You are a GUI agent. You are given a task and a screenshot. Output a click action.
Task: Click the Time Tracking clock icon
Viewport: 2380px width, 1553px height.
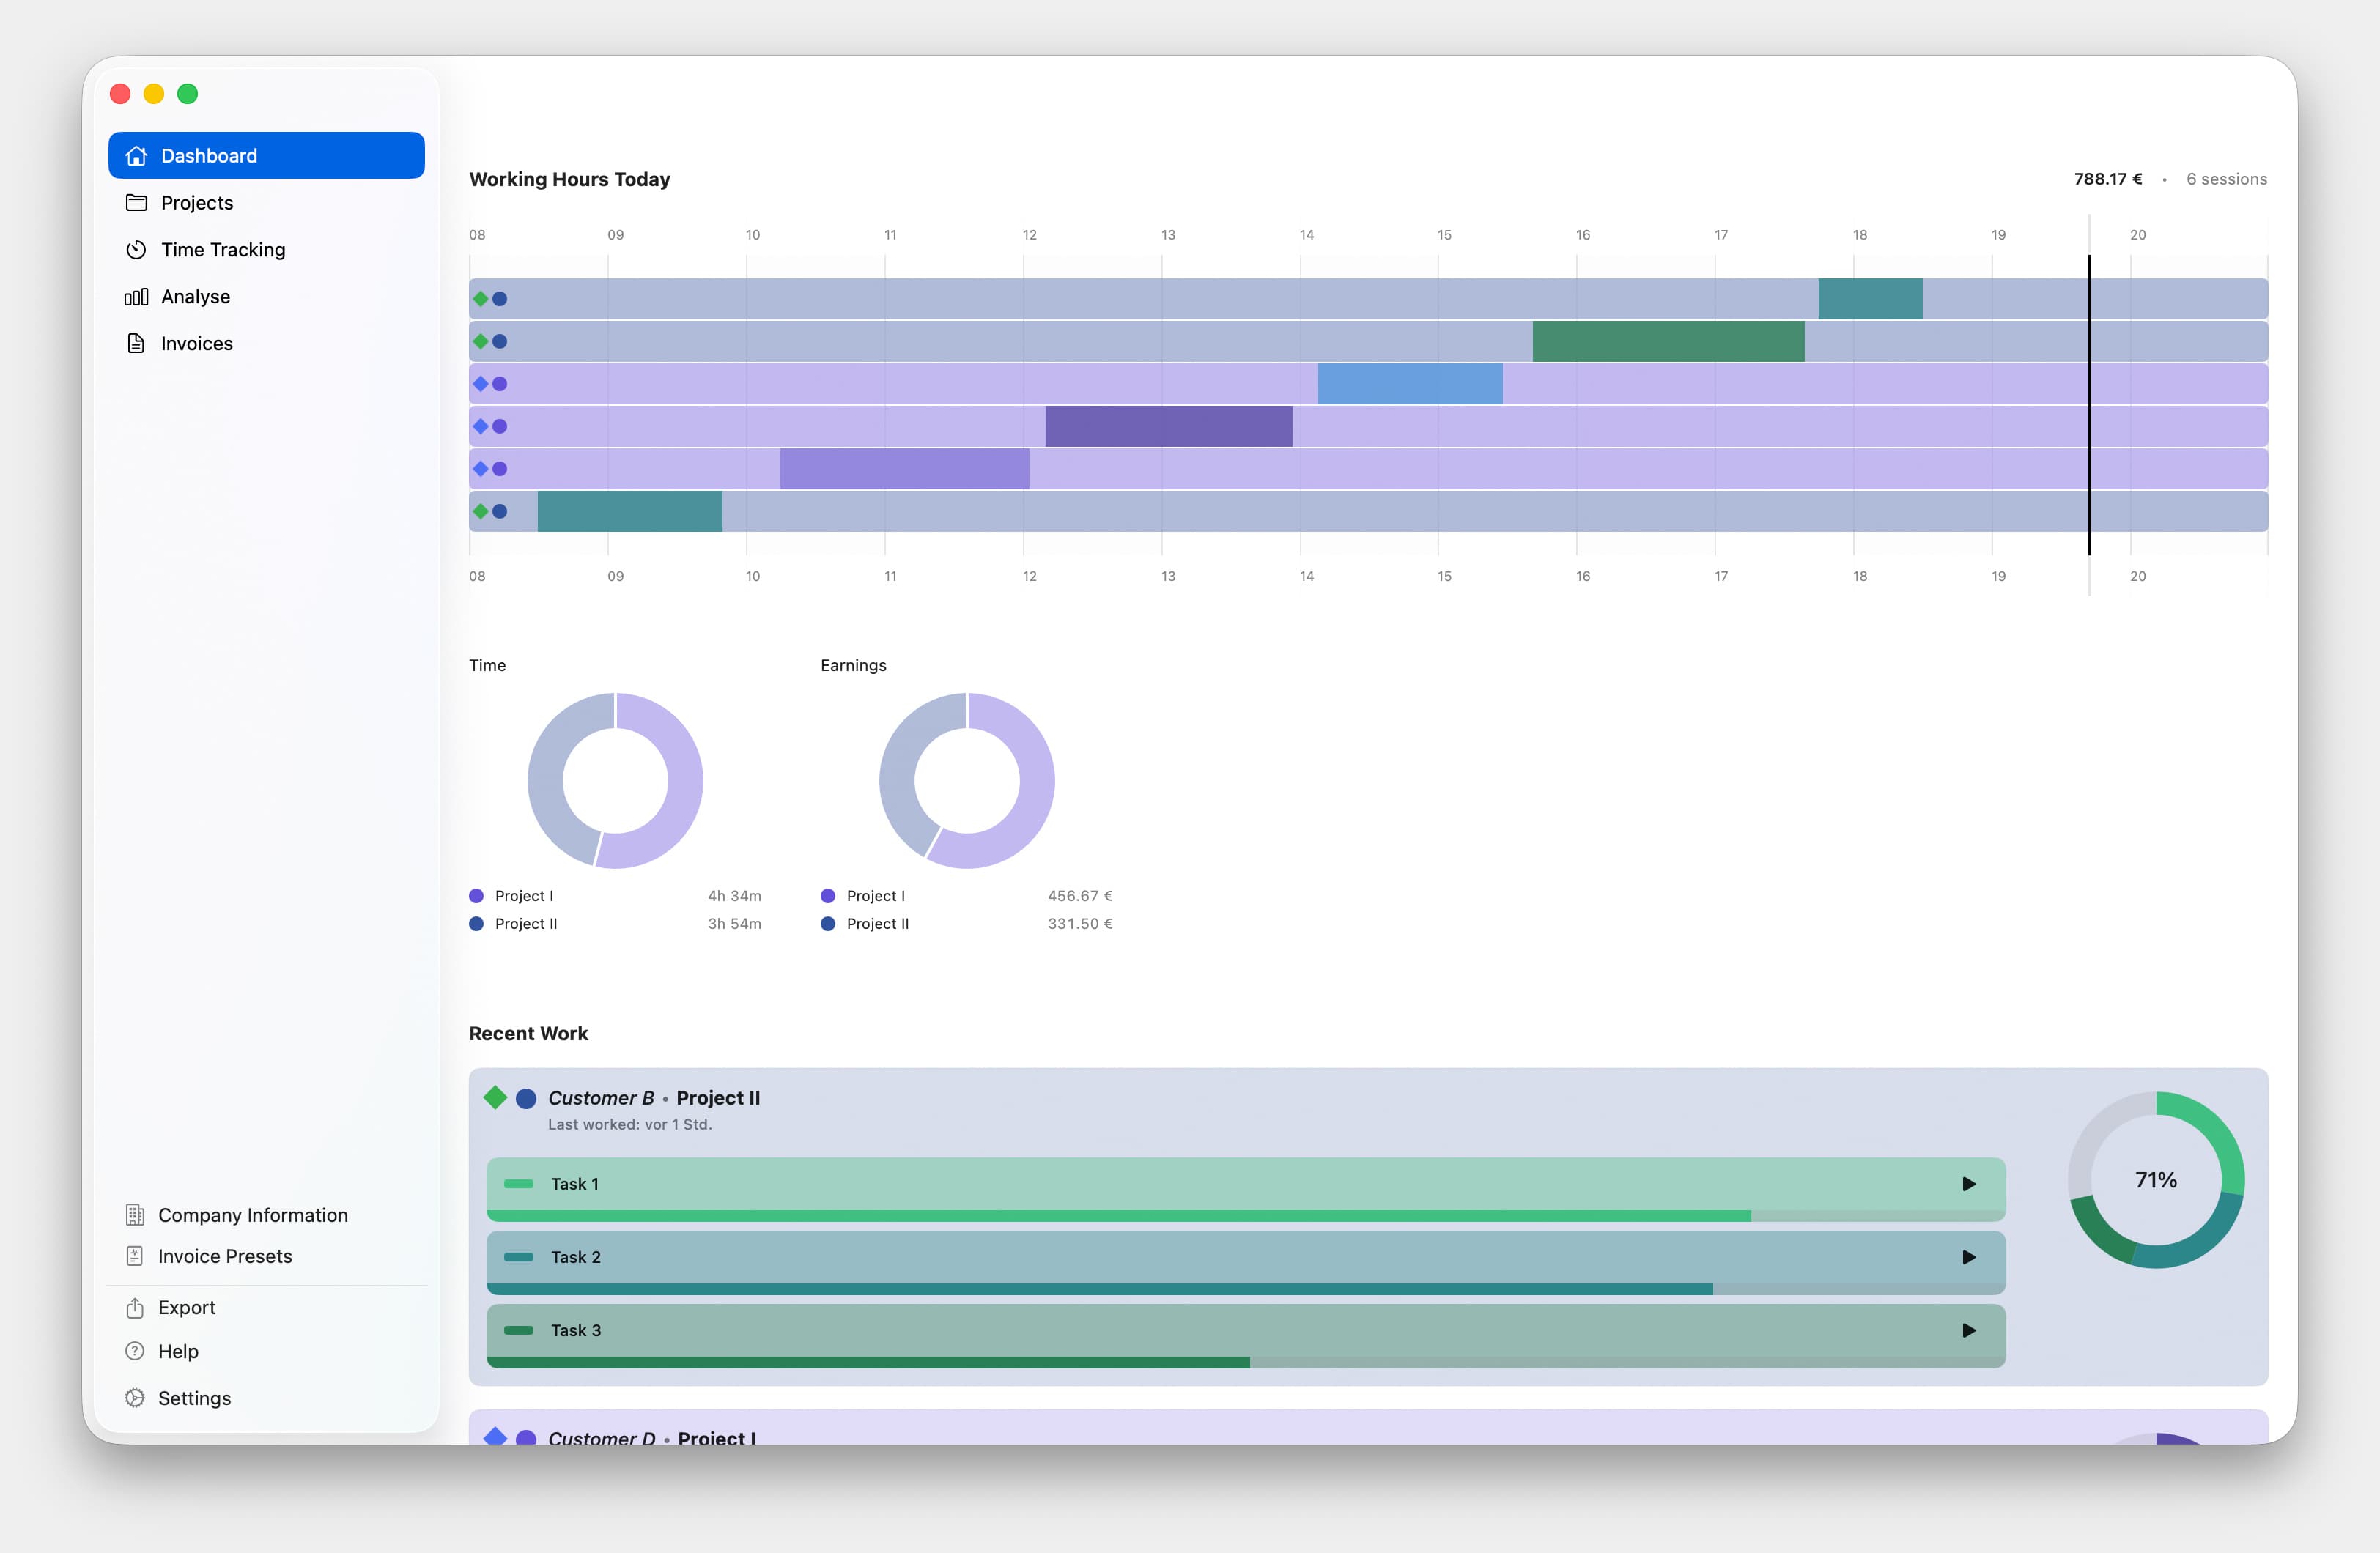[x=136, y=250]
